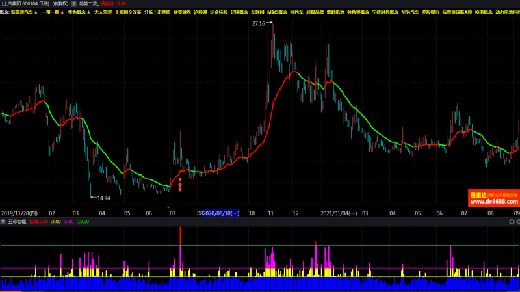Click the magenta :5.00 threshold value
520x292 pixels.
point(68,222)
